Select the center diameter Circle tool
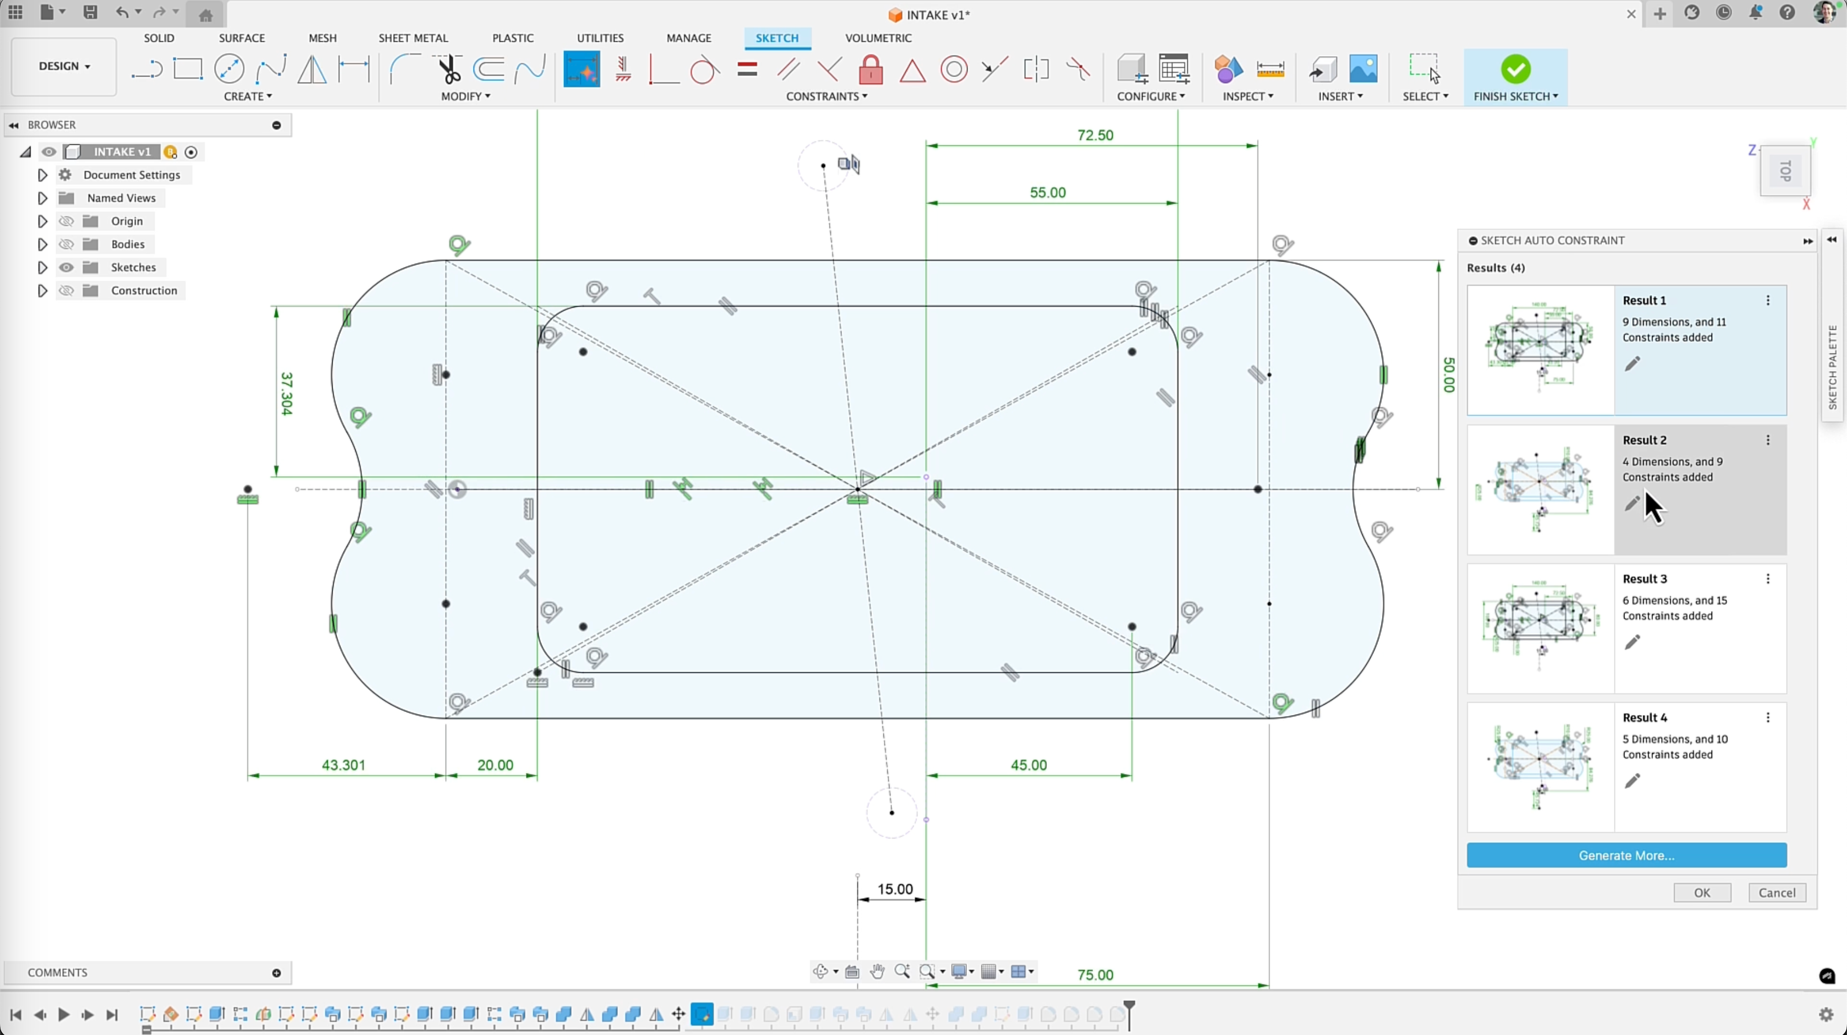 click(230, 69)
